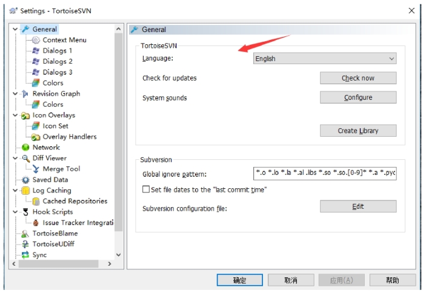Click the Cached Repositories icon
The image size is (429, 296).
coord(36,201)
